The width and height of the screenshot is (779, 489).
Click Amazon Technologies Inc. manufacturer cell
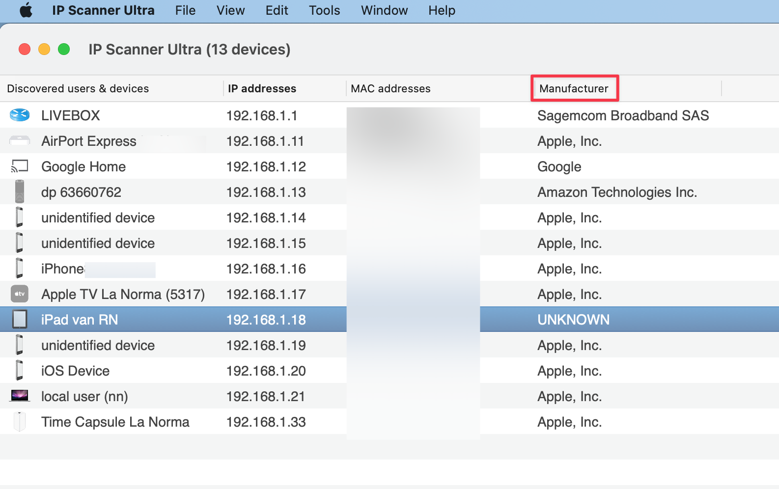[617, 192]
